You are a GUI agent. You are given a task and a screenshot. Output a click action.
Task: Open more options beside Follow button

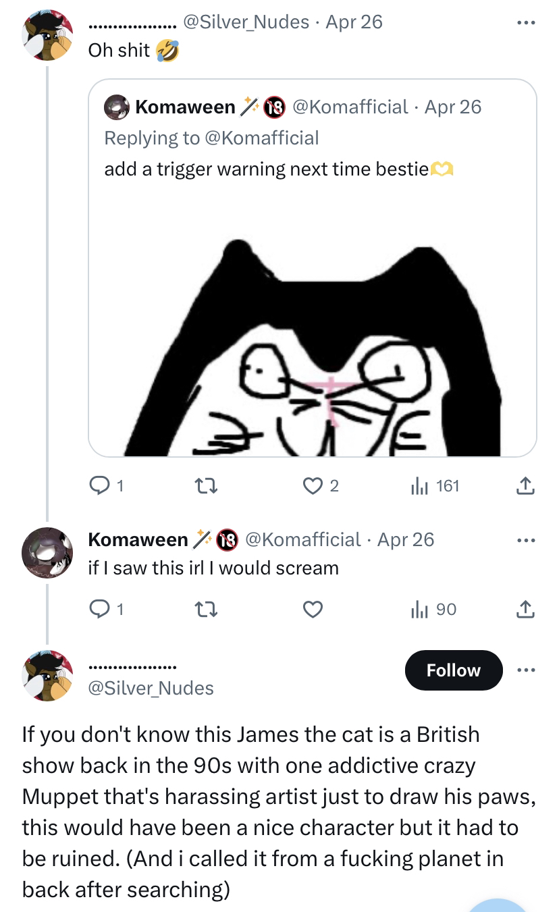525,670
